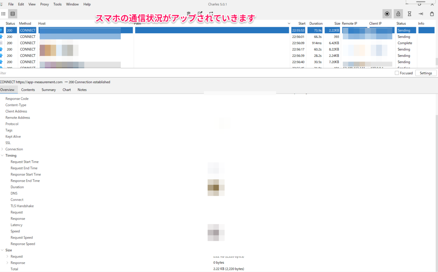Enable throttling with the hourglass icon
This screenshot has width=438, height=272.
click(410, 14)
